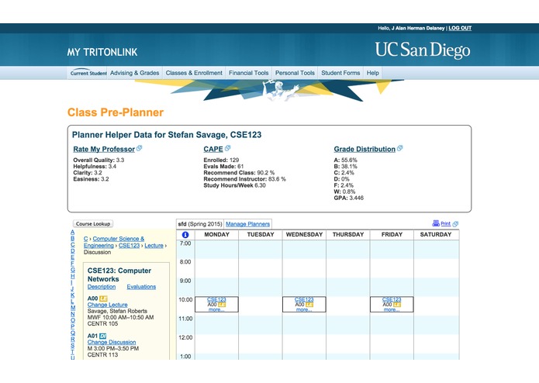
Task: Open the Manage Planners tab
Action: pos(248,224)
